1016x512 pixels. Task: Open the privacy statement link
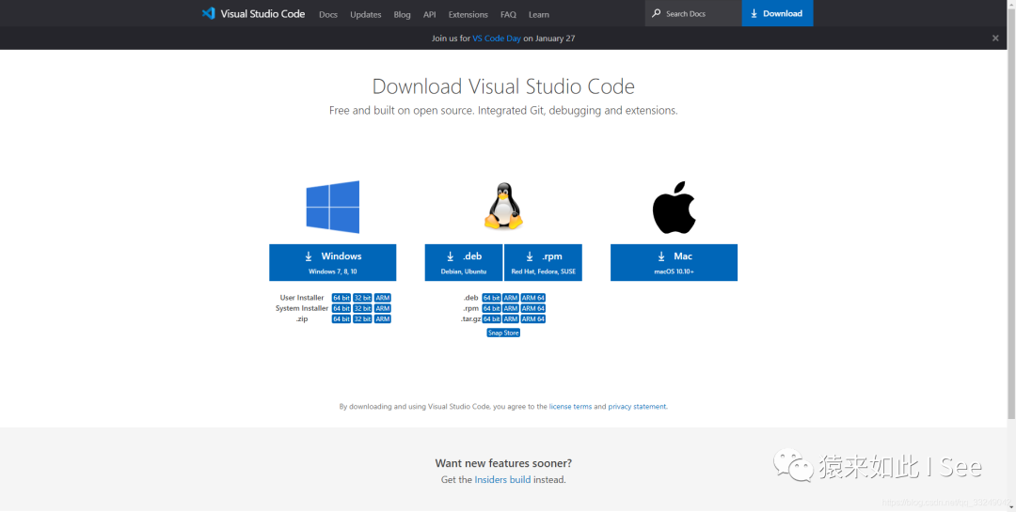pos(637,407)
